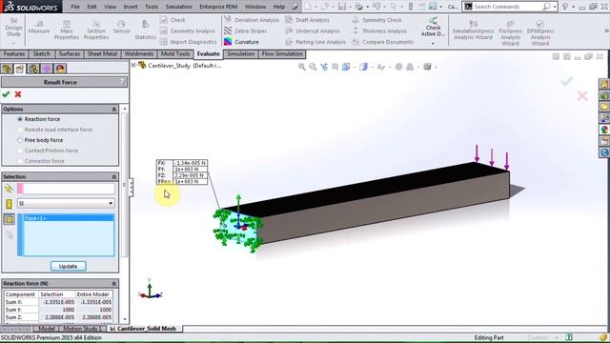Open the Result Force help icon
Viewport: 610px width, 343px height.
[x=122, y=82]
